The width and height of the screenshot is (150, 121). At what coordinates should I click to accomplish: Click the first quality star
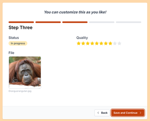[x=79, y=43]
